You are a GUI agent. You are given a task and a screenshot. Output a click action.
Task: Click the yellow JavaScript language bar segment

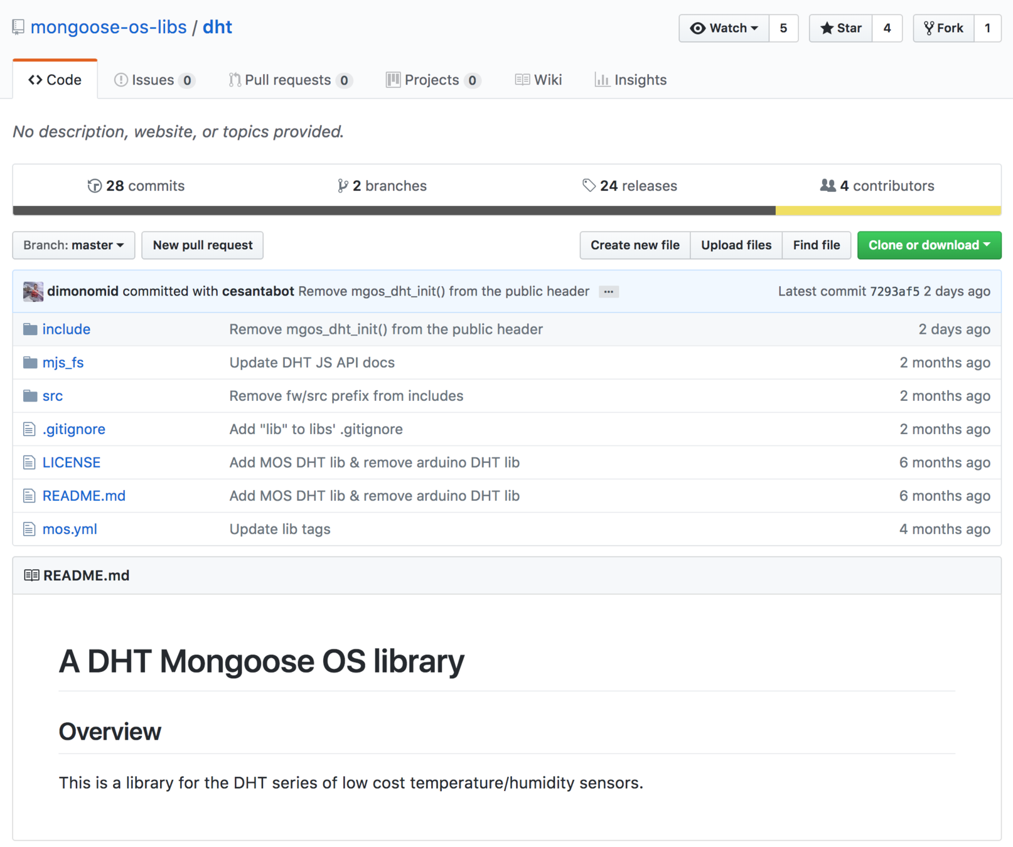(888, 211)
